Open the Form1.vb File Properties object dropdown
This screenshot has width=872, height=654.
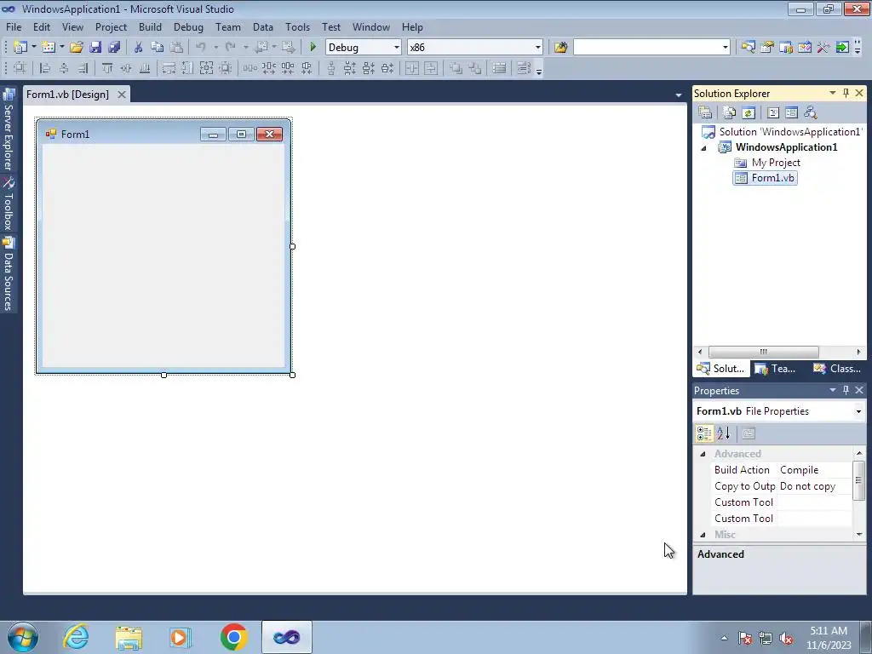[x=858, y=411]
